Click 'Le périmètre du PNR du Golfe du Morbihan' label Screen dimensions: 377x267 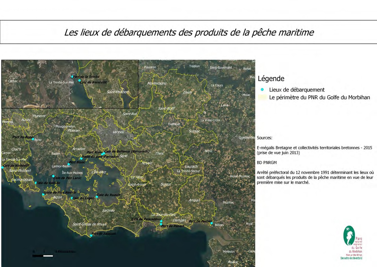[319, 97]
